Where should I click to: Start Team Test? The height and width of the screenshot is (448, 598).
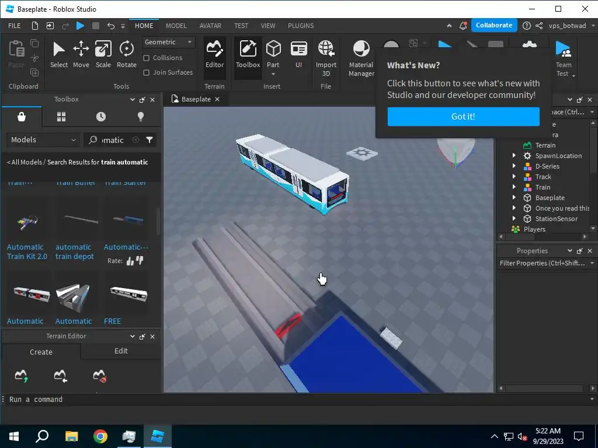[564, 58]
